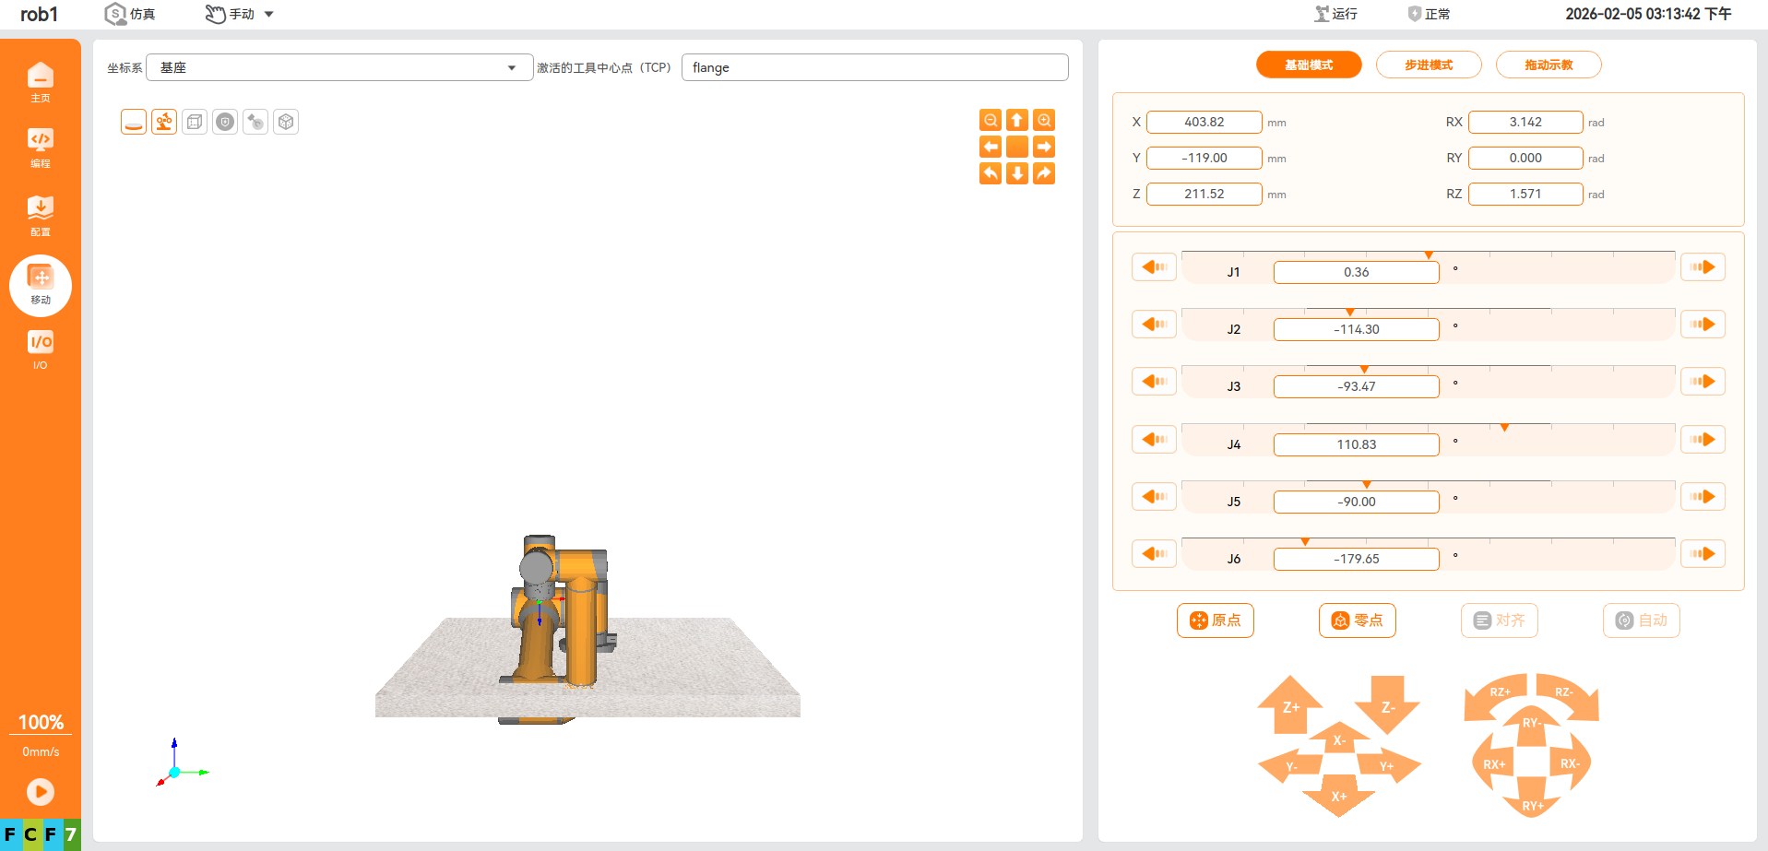The image size is (1768, 851).
Task: Open the active TCP flange selector
Action: click(874, 67)
